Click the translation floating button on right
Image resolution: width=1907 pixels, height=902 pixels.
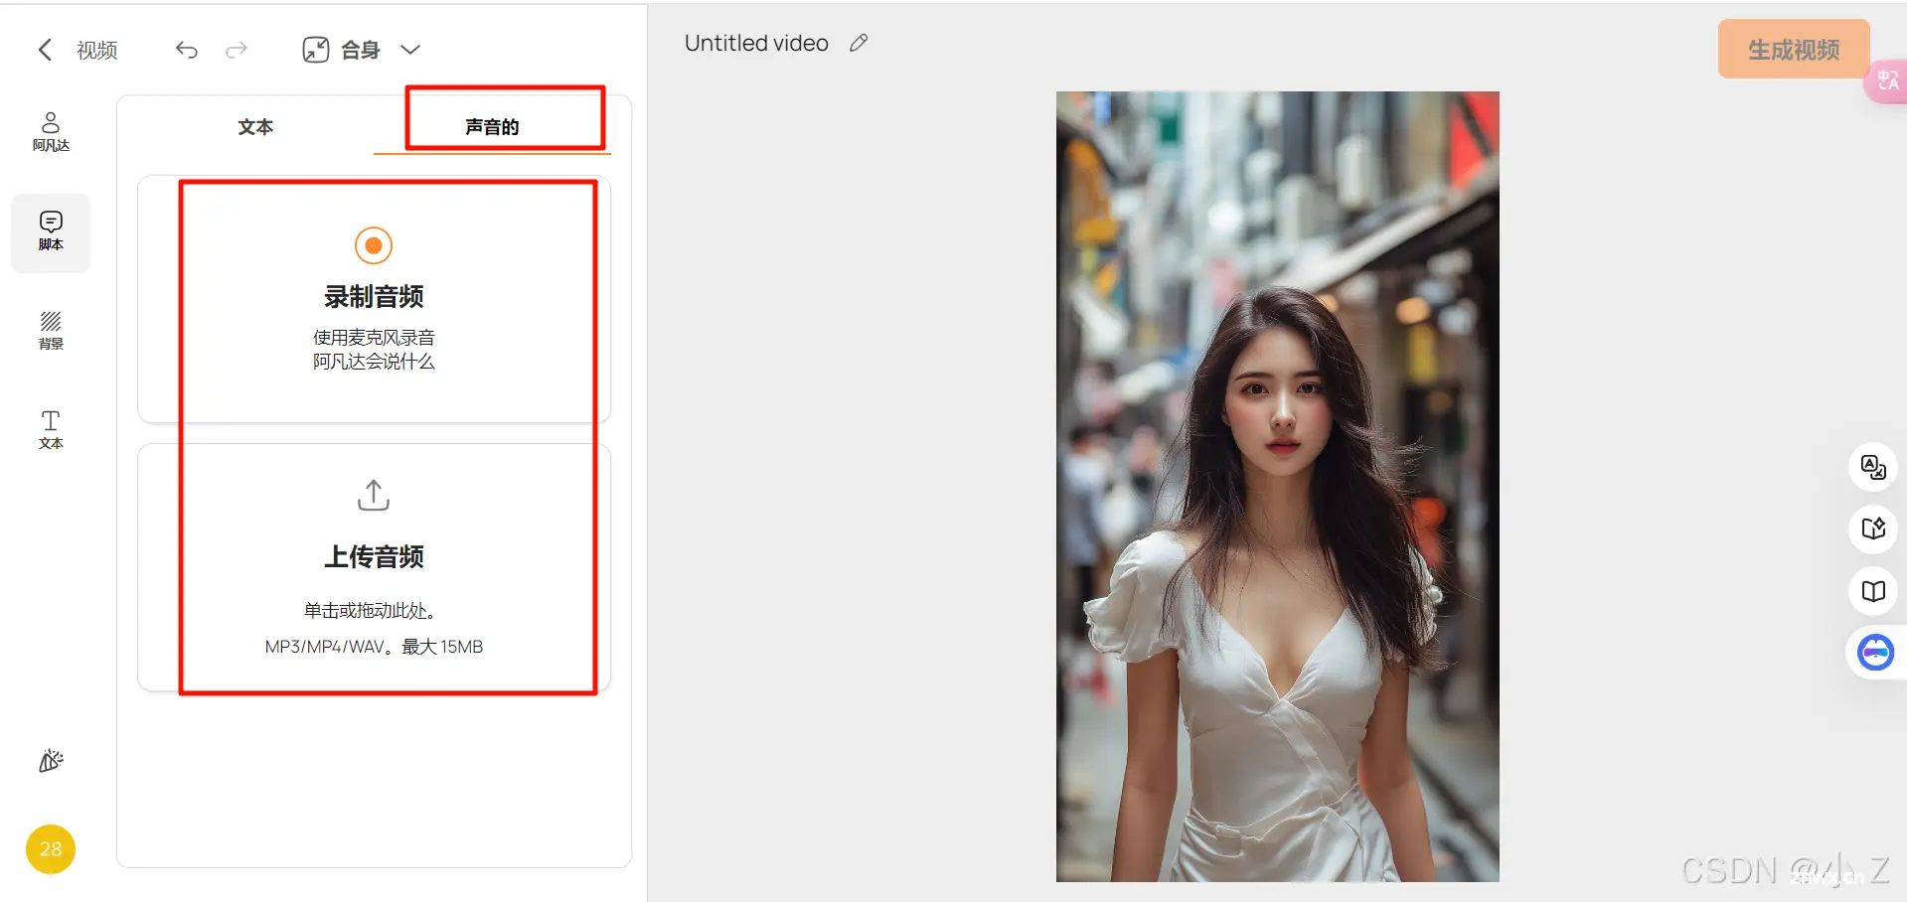click(x=1873, y=467)
